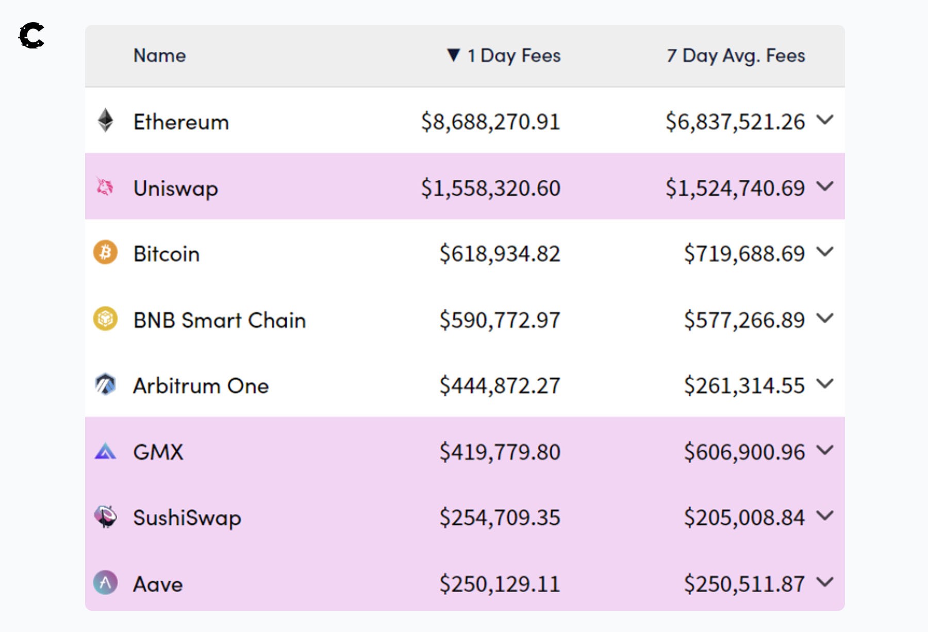Screen dimensions: 928x632
Task: Click the orange Bitcoin logo icon
Action: (105, 253)
